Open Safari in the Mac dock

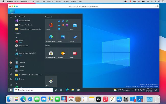click(x=30, y=99)
